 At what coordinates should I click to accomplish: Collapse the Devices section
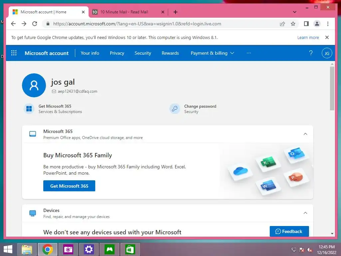pos(305,213)
